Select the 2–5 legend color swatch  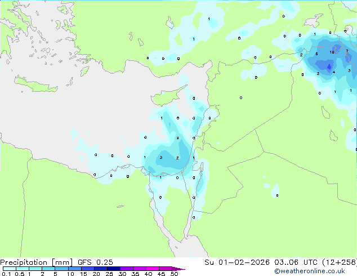[x=48, y=269]
